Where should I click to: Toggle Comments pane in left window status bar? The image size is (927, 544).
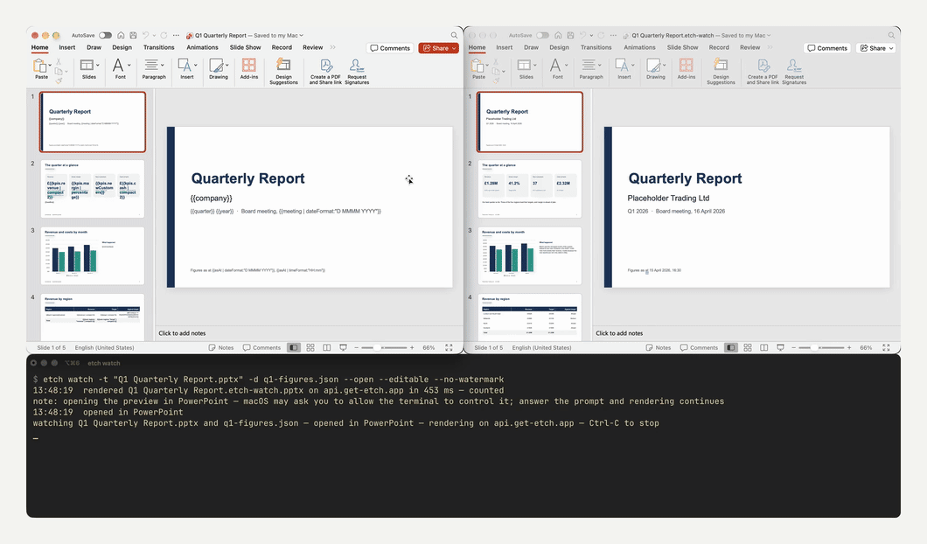click(261, 348)
